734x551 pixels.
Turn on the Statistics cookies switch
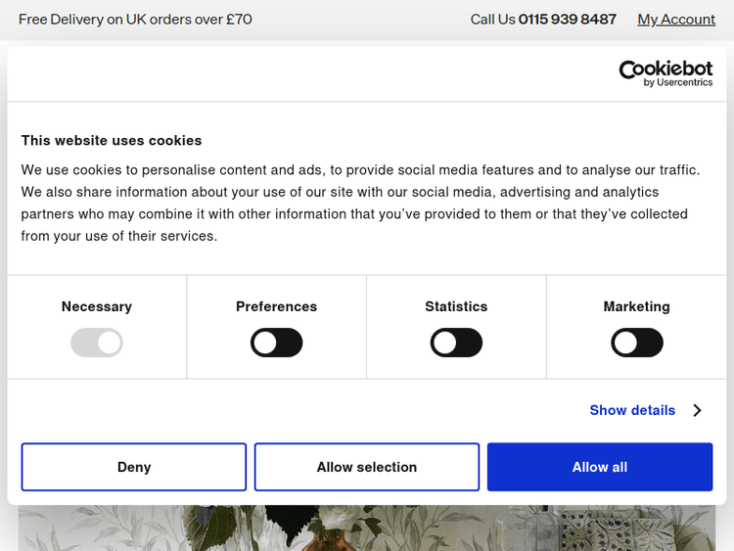456,343
